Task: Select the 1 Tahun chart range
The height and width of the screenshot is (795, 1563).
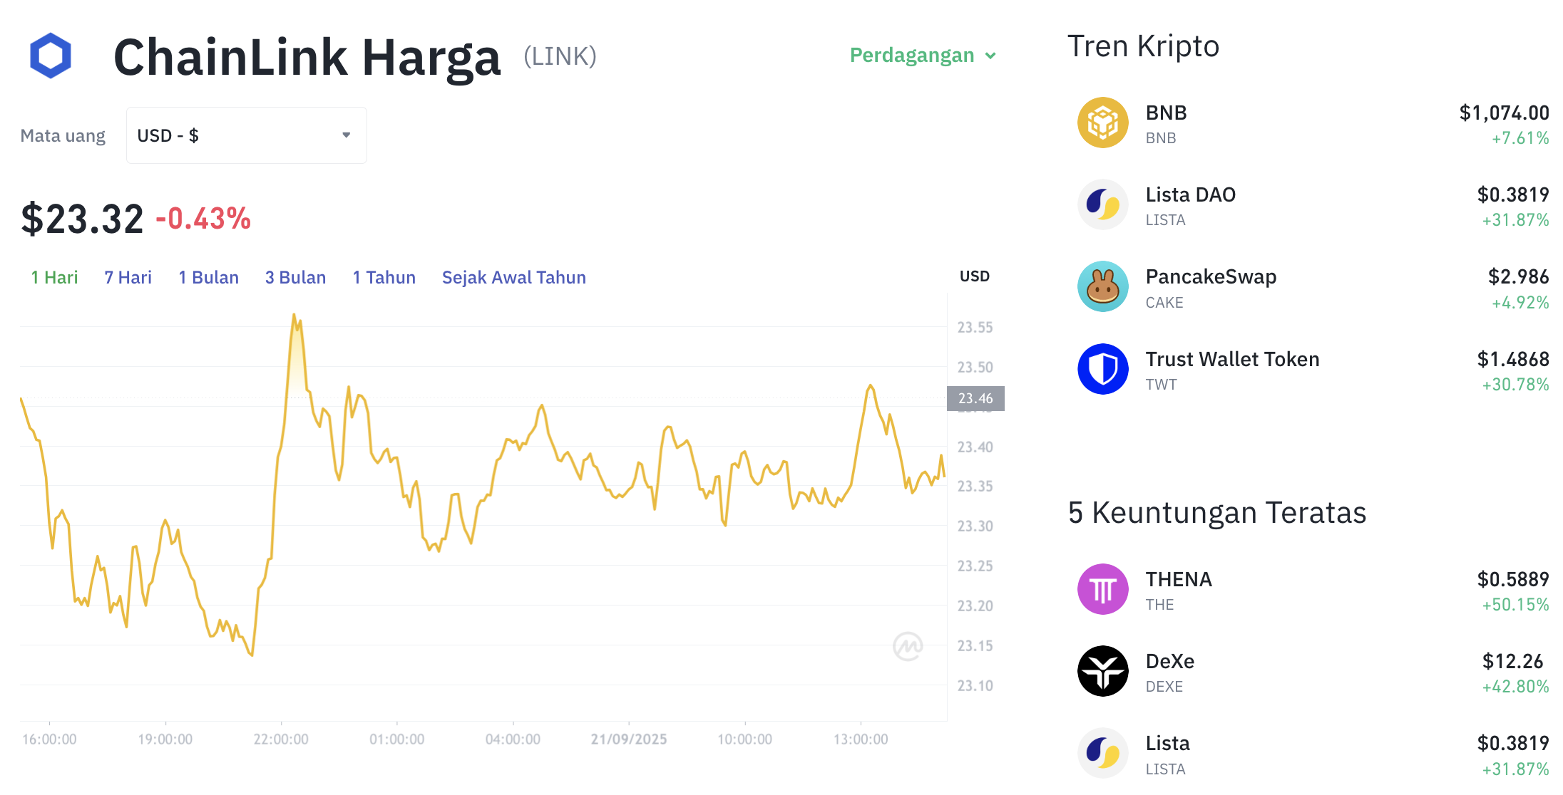Action: [x=384, y=277]
